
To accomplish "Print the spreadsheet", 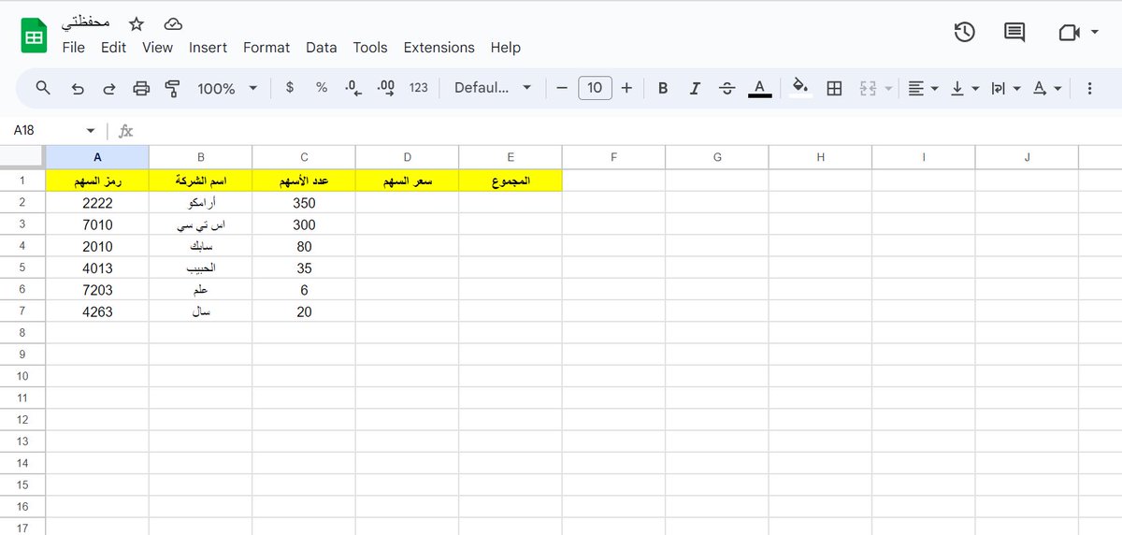I will (141, 88).
